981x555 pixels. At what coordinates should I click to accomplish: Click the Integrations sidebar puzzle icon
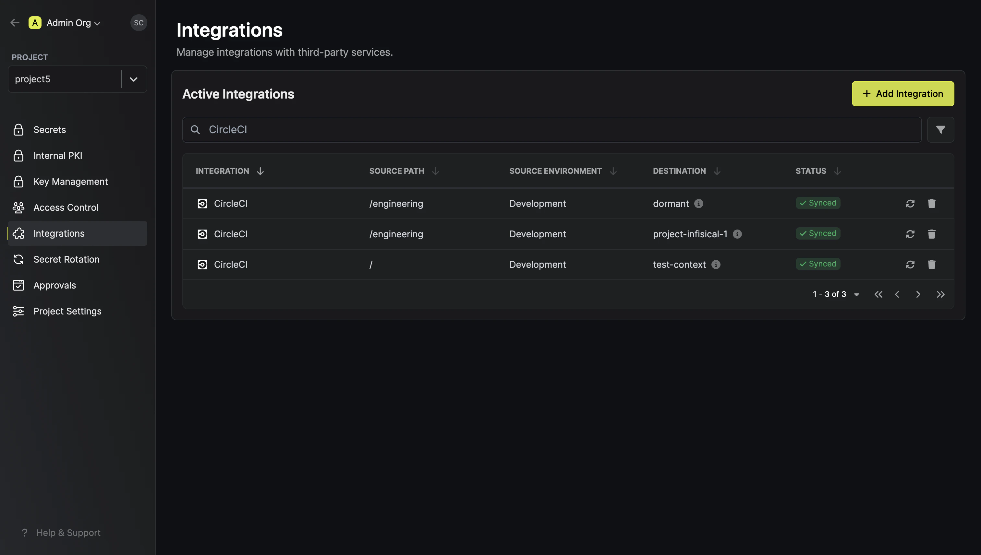pyautogui.click(x=18, y=233)
